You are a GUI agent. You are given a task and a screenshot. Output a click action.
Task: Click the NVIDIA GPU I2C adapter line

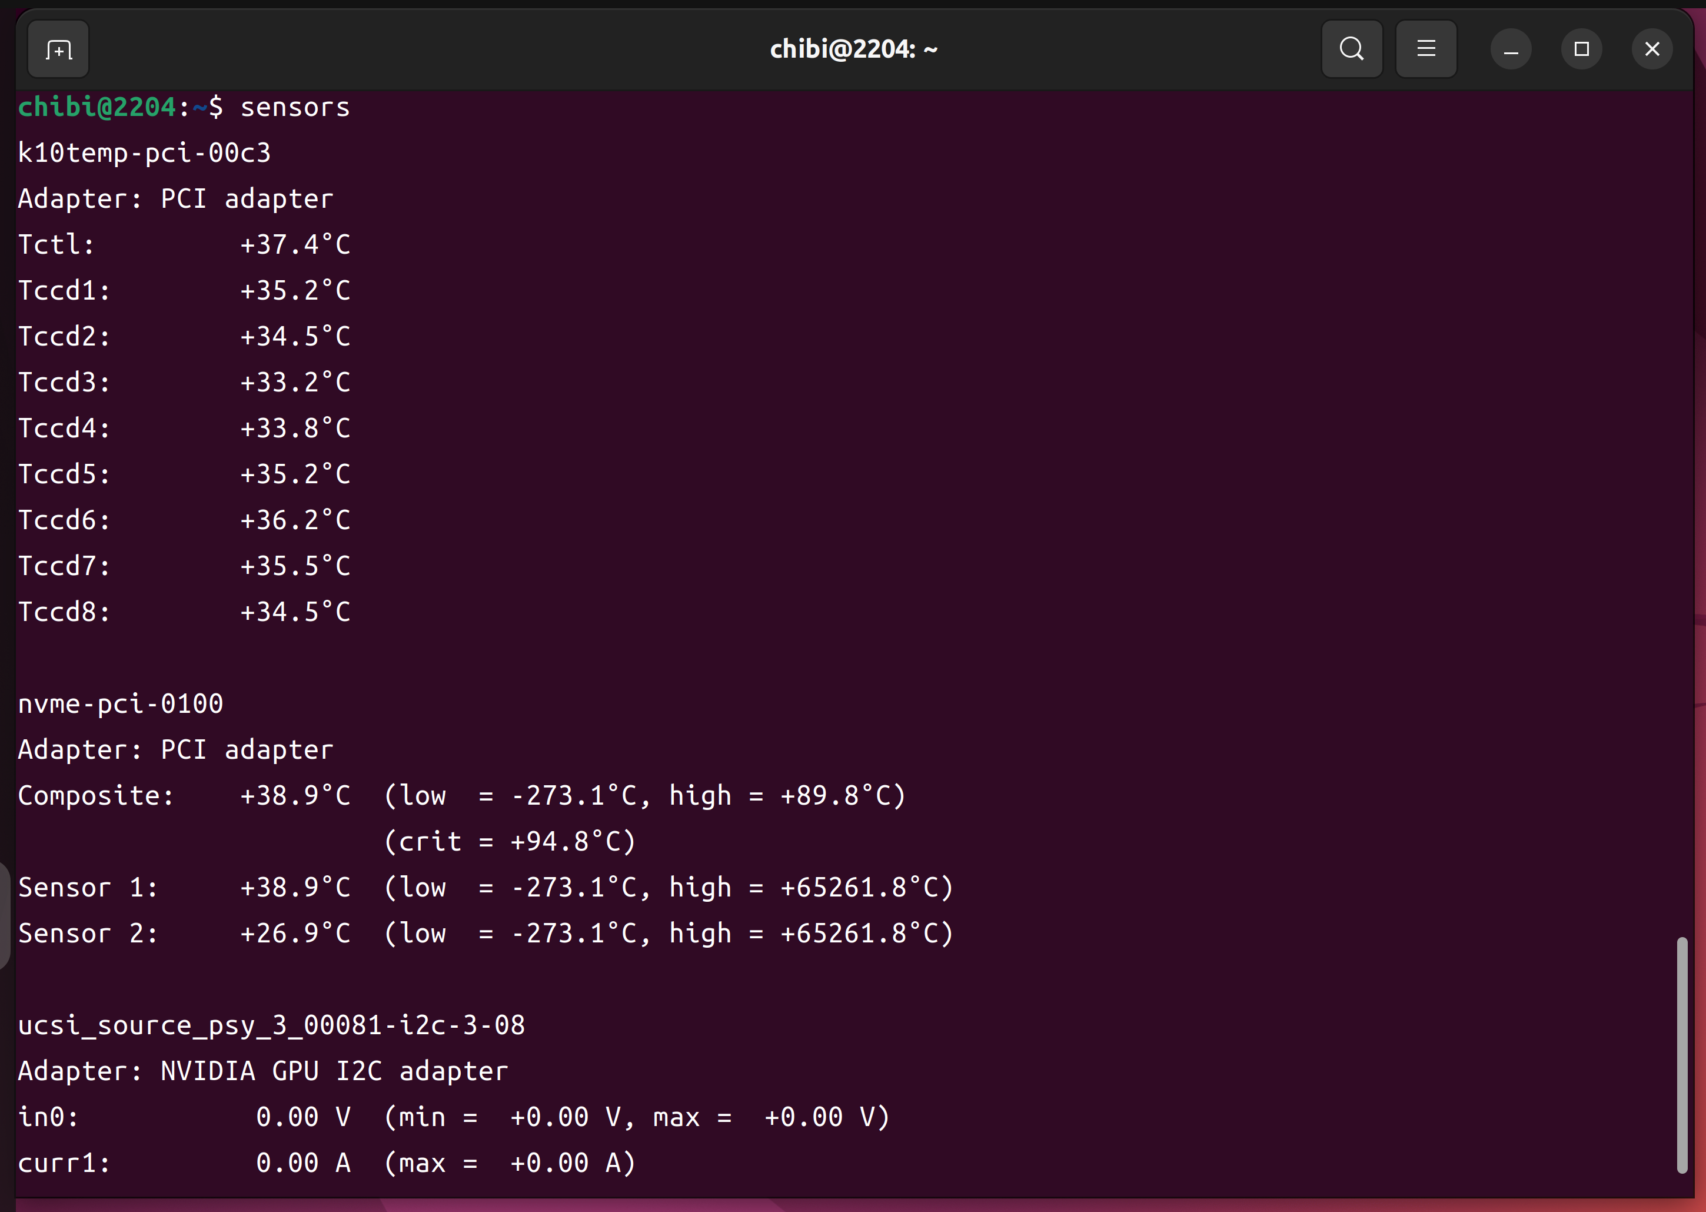pyautogui.click(x=262, y=1072)
